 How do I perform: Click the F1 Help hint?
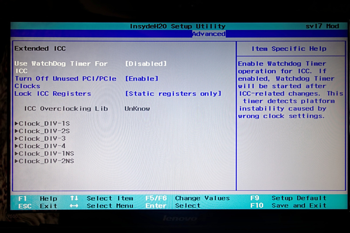38,198
